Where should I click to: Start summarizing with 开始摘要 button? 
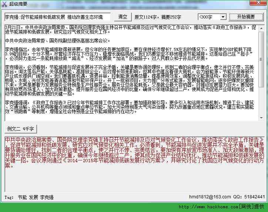(x=246, y=17)
